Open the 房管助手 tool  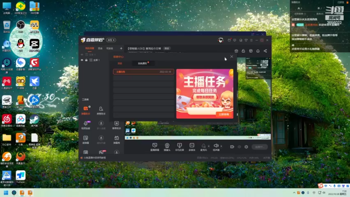[101, 110]
